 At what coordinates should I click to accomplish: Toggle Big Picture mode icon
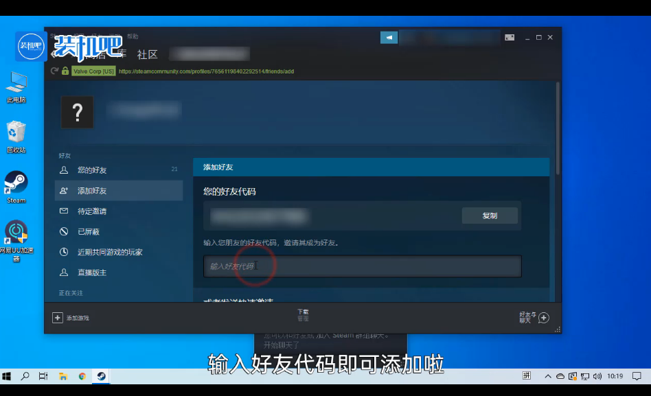coord(510,37)
